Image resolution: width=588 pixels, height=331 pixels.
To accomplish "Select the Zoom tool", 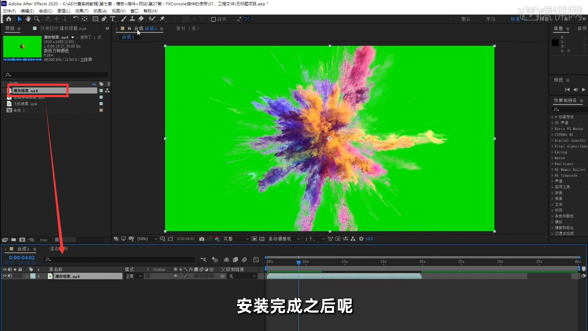I will (x=36, y=19).
